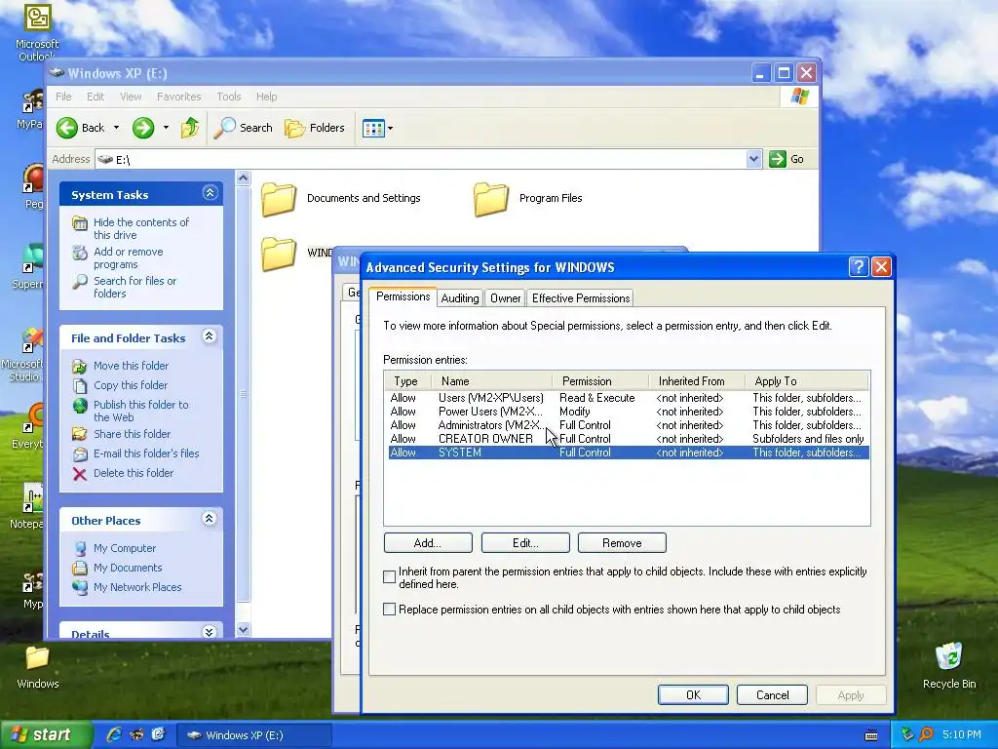This screenshot has width=998, height=749.
Task: Select the Users (VM2-XP\Users) permission entry
Action: (x=629, y=398)
